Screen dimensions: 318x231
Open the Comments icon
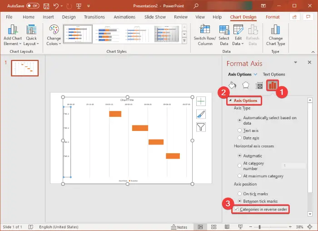point(308,17)
